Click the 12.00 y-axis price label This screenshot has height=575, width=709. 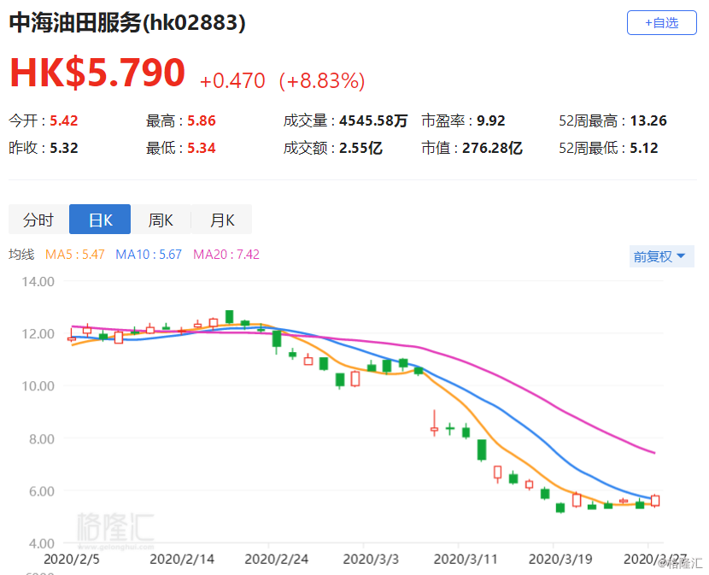click(38, 334)
